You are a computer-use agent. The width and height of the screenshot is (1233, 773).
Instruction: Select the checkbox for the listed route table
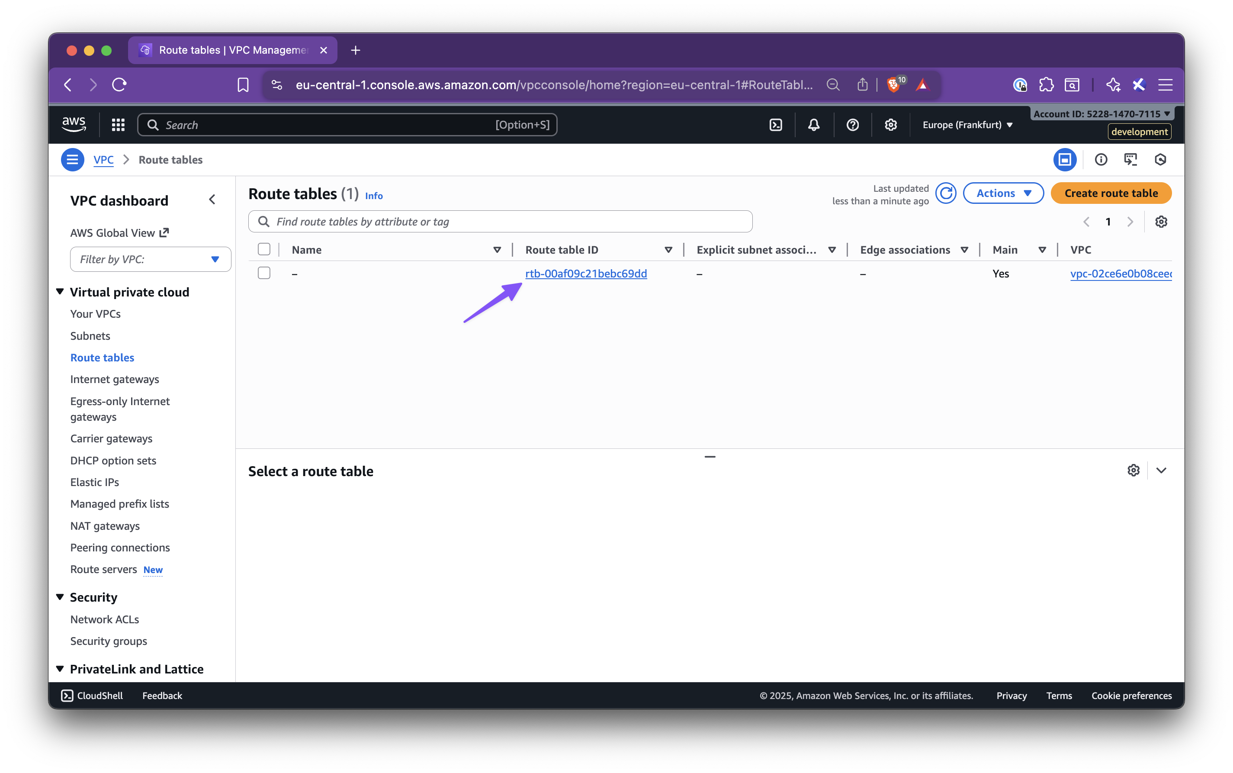coord(263,273)
